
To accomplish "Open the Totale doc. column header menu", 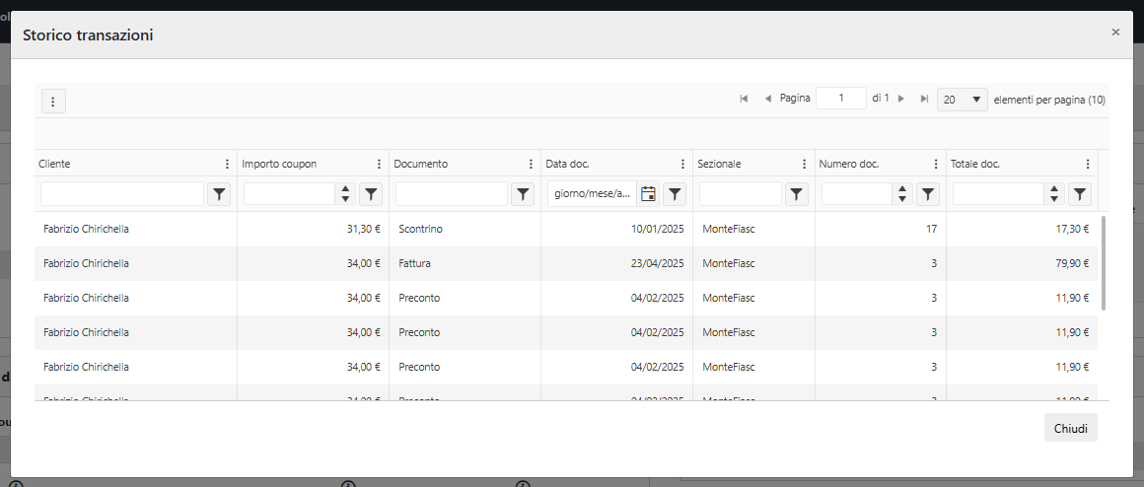I will point(1088,164).
